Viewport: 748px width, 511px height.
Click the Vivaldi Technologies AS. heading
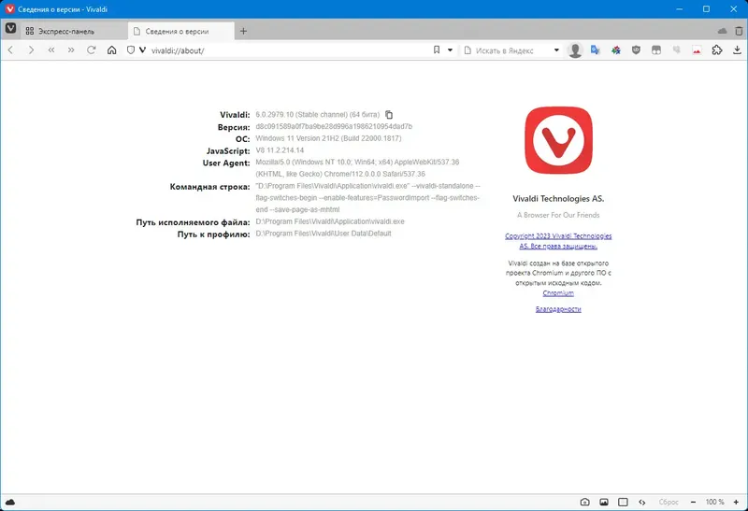click(558, 199)
